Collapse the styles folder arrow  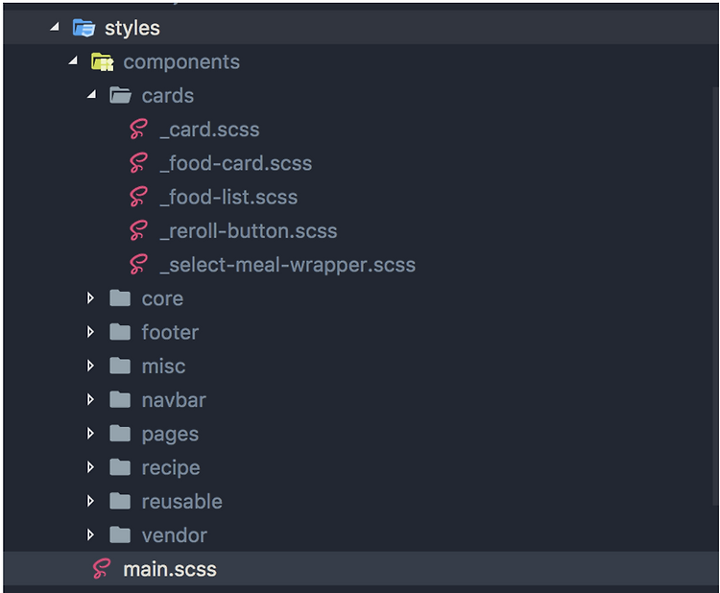tap(54, 28)
